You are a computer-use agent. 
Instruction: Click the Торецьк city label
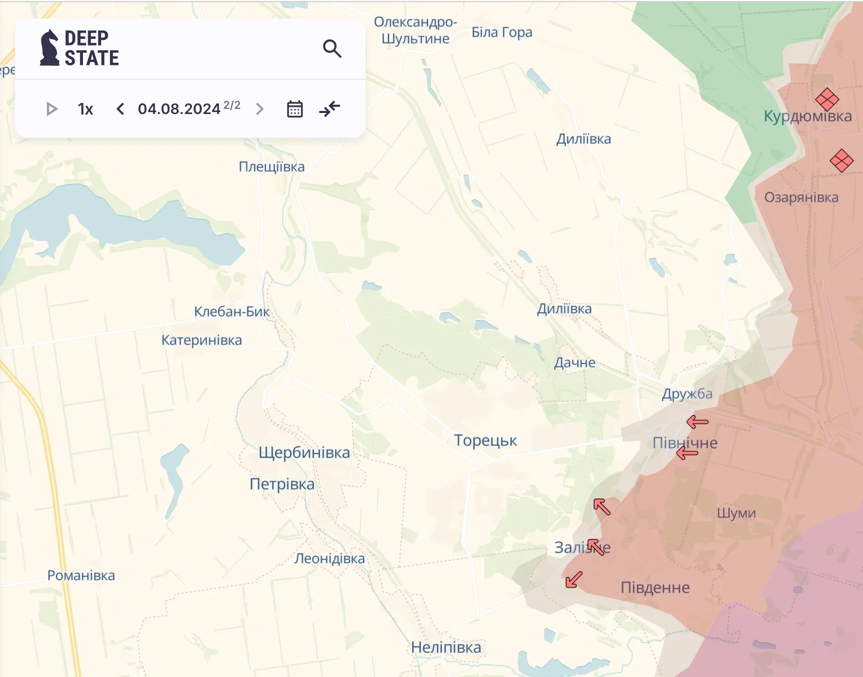coord(485,440)
